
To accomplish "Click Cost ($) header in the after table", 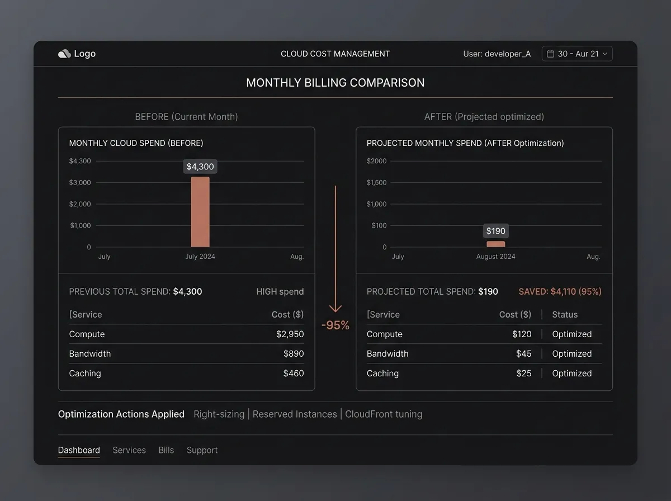I will click(516, 315).
